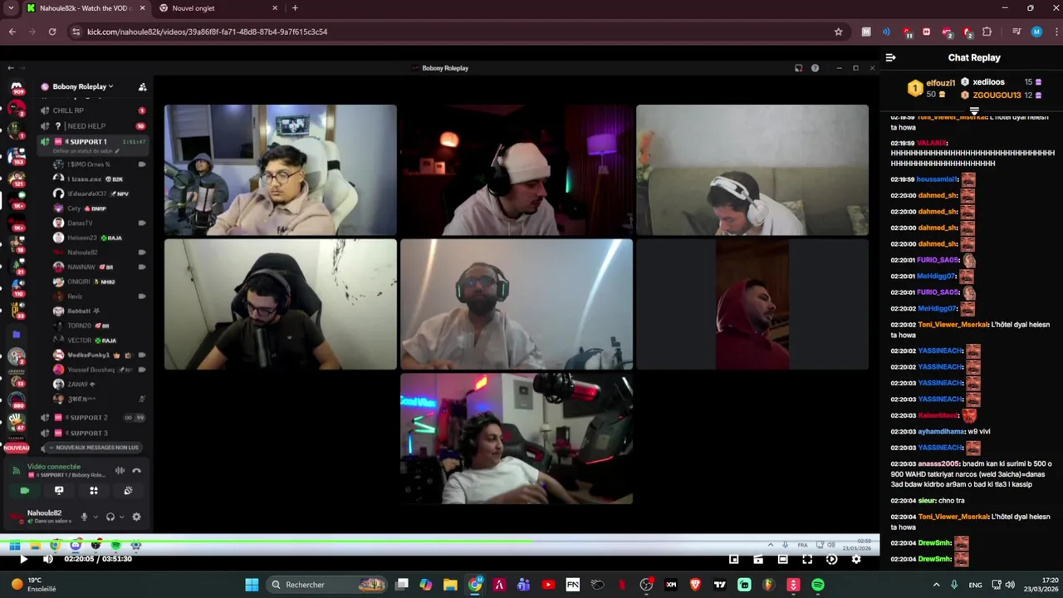Open Discord user settings gear
This screenshot has height=598, width=1063.
(136, 517)
